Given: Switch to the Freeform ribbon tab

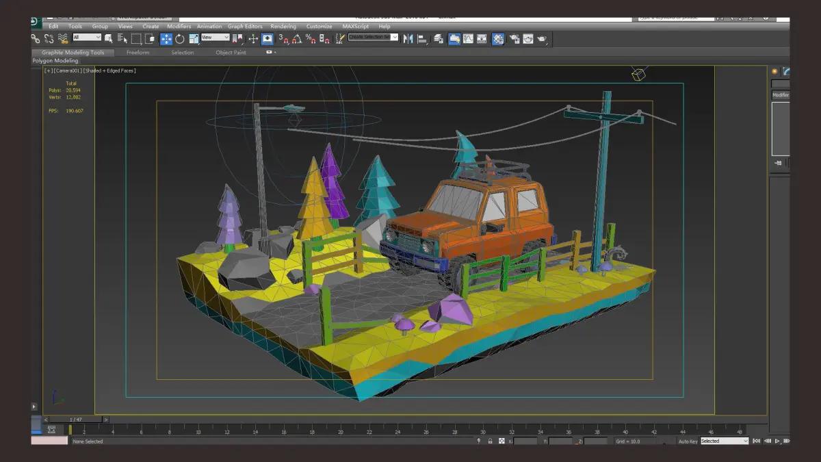Looking at the screenshot, I should [139, 53].
